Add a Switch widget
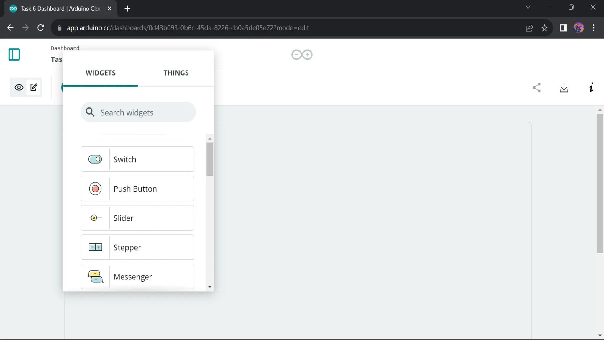Image resolution: width=604 pixels, height=340 pixels. pyautogui.click(x=137, y=159)
